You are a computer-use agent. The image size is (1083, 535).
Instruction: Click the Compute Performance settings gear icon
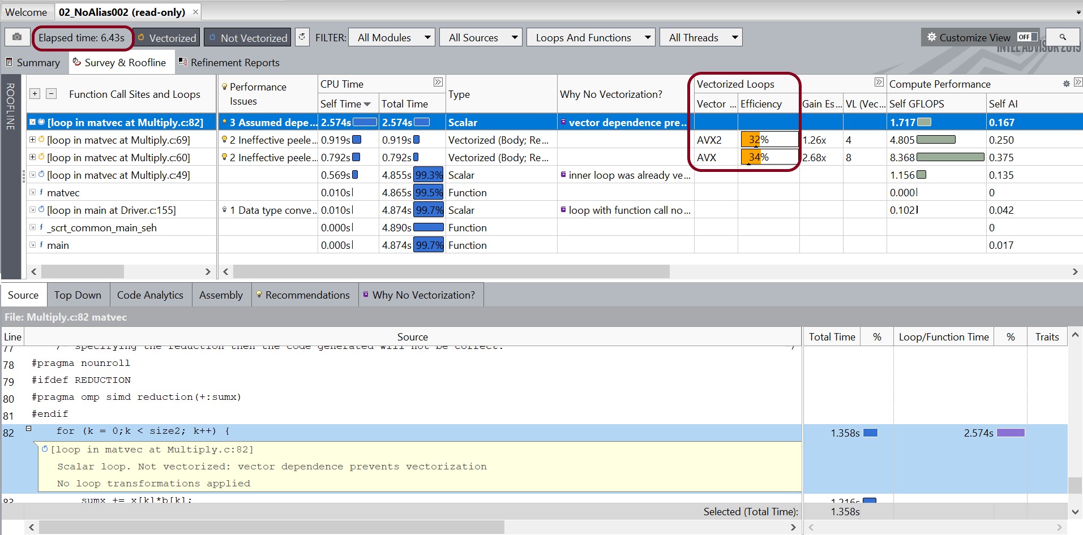point(1066,84)
